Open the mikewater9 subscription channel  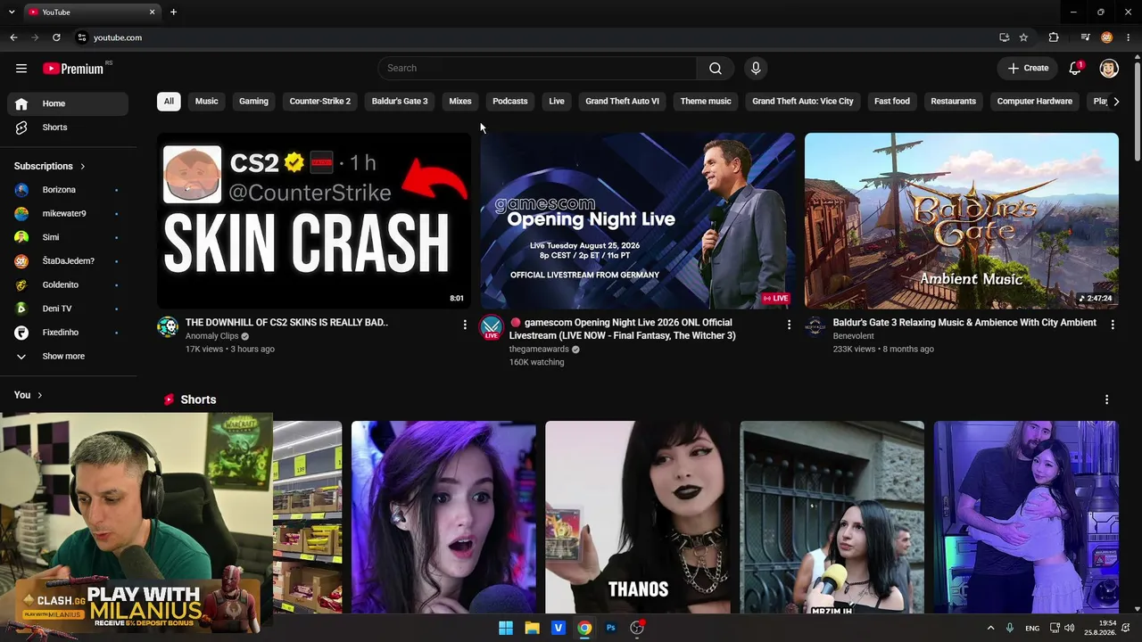68,214
